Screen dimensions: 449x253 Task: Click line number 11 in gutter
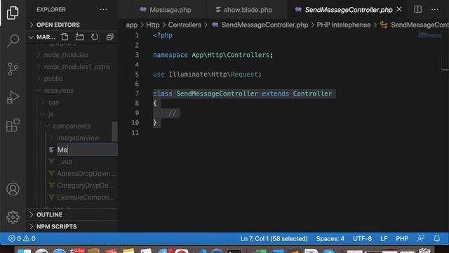(x=135, y=133)
